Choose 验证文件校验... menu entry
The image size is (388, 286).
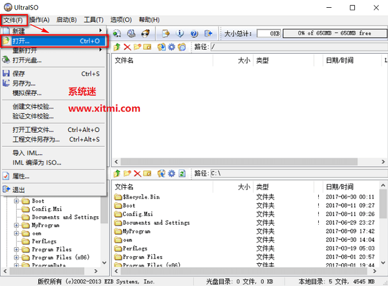[54, 116]
